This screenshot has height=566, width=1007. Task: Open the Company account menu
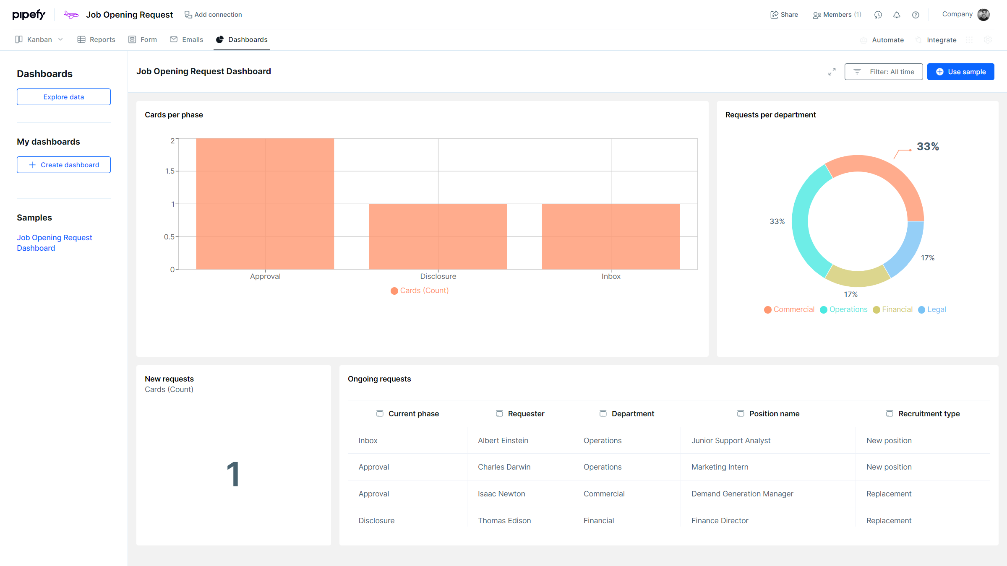point(957,14)
